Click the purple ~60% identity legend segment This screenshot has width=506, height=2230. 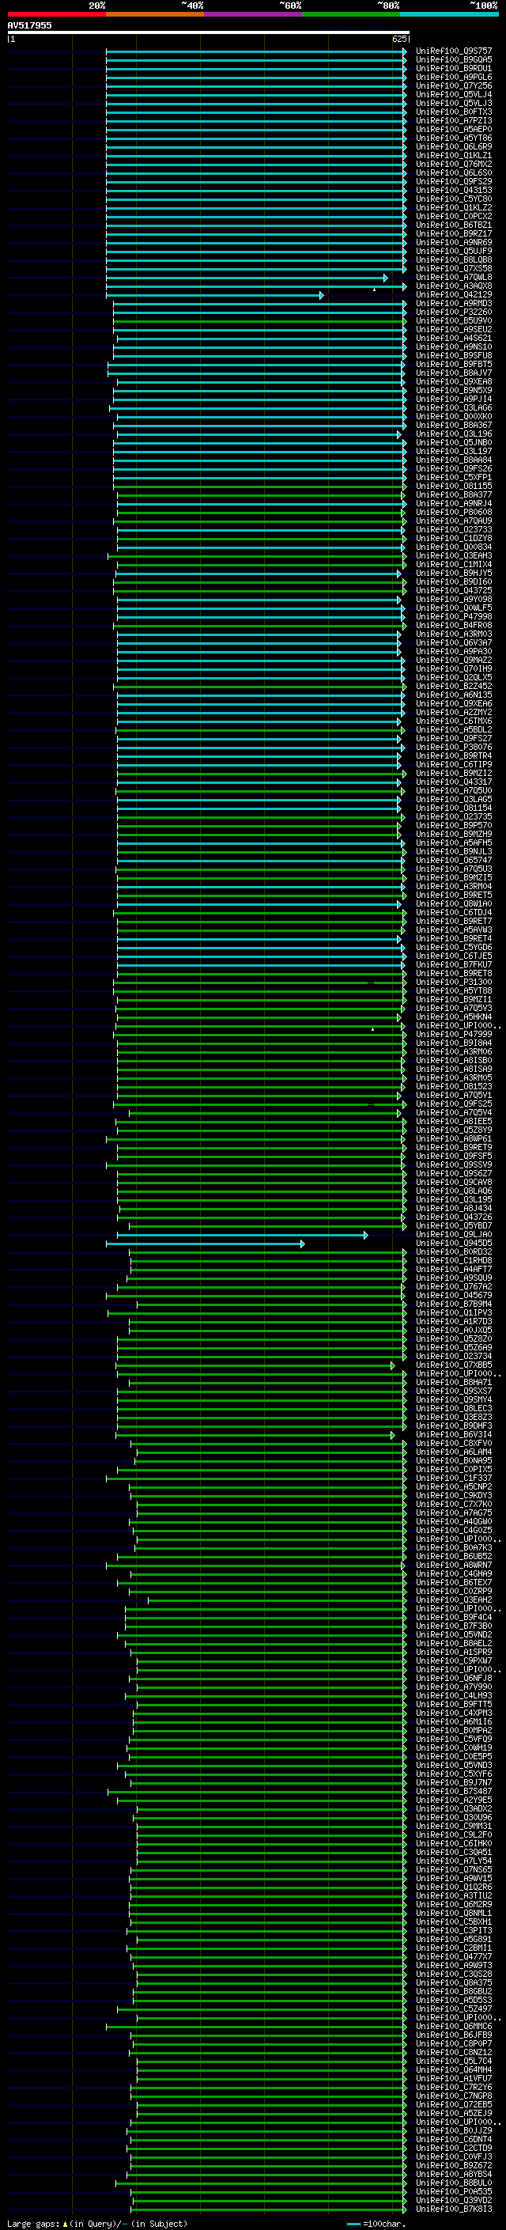(x=252, y=14)
